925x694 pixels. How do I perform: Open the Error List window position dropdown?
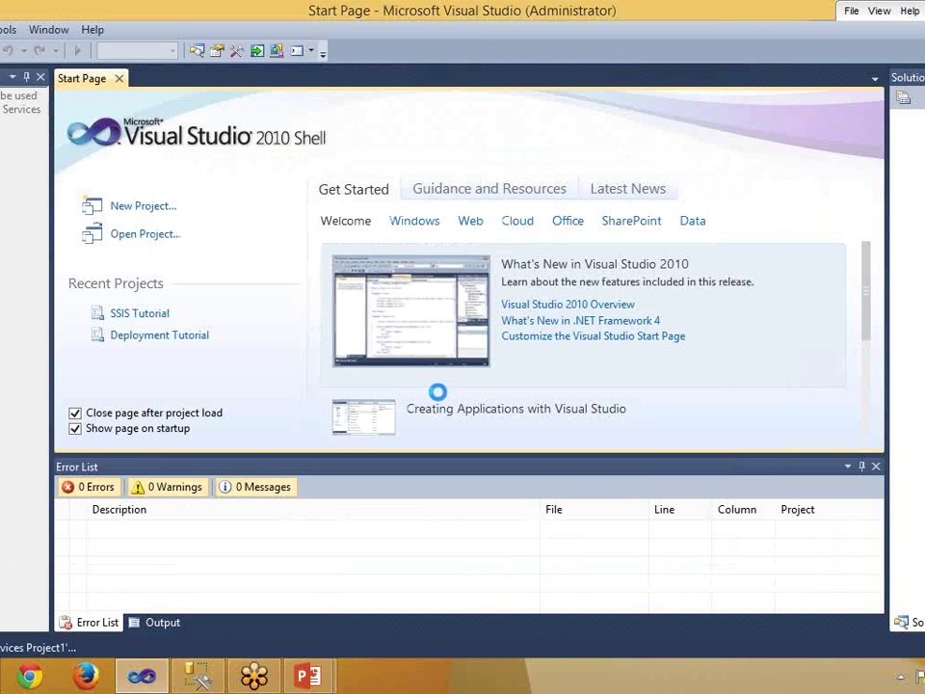pyautogui.click(x=847, y=467)
